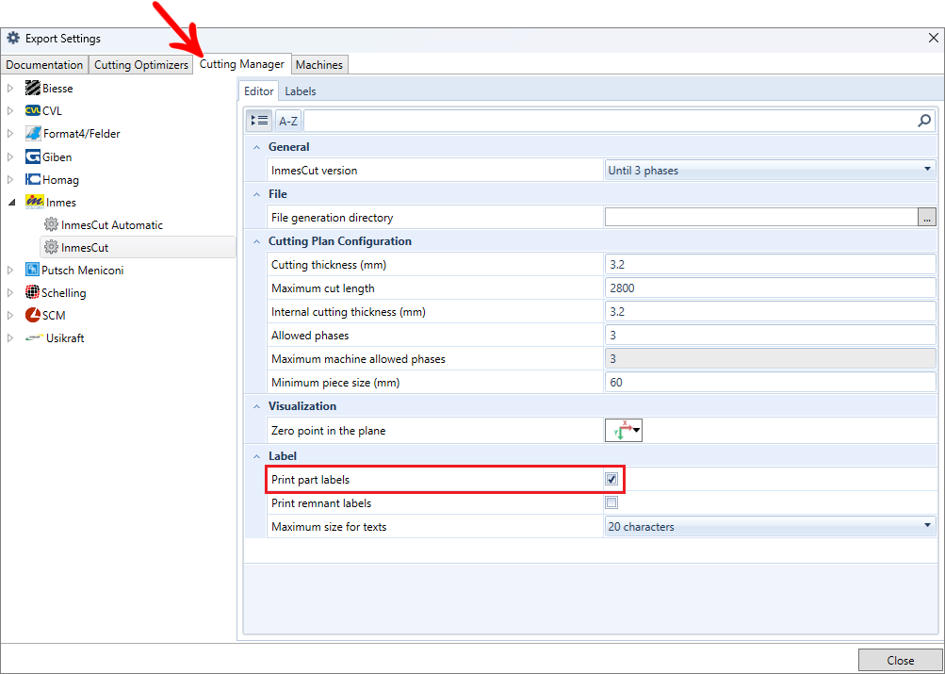Click the Close button

900,660
